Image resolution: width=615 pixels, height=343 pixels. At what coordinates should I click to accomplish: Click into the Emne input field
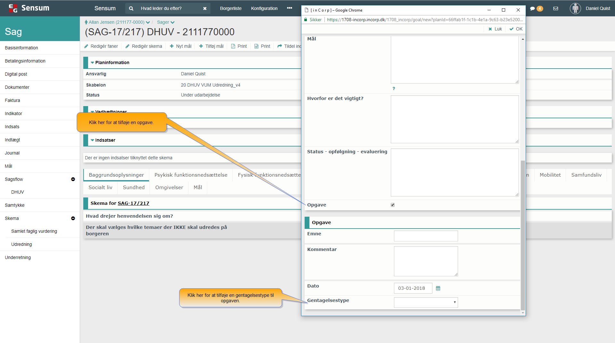point(426,236)
